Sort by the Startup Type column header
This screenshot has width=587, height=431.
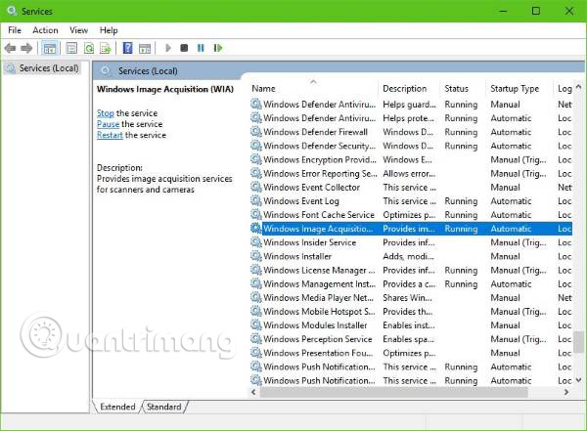pos(519,89)
